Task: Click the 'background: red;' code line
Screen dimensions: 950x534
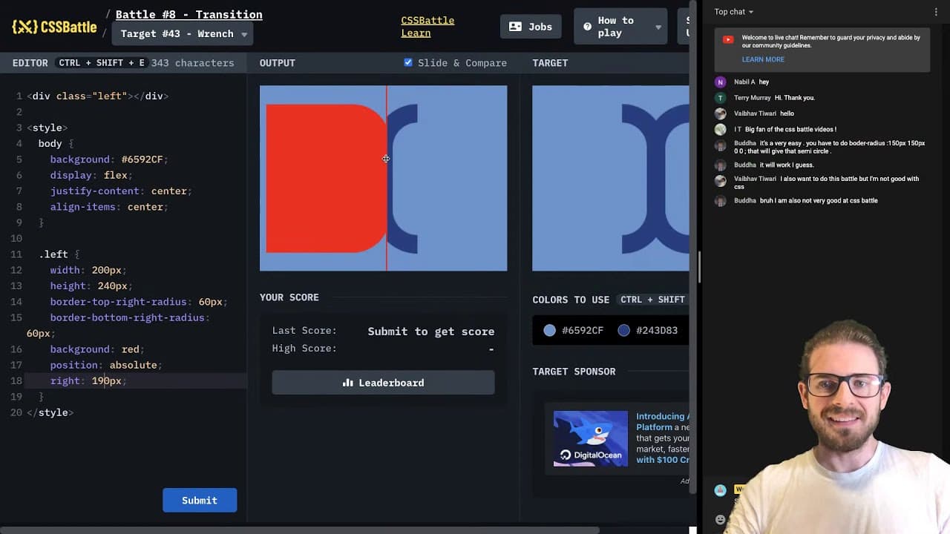Action: pyautogui.click(x=97, y=349)
